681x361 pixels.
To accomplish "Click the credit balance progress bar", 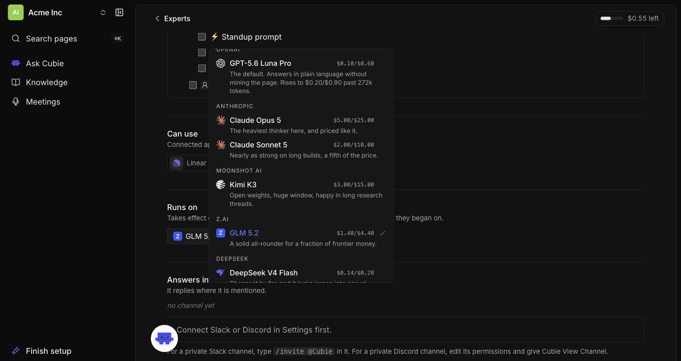I will (x=612, y=18).
